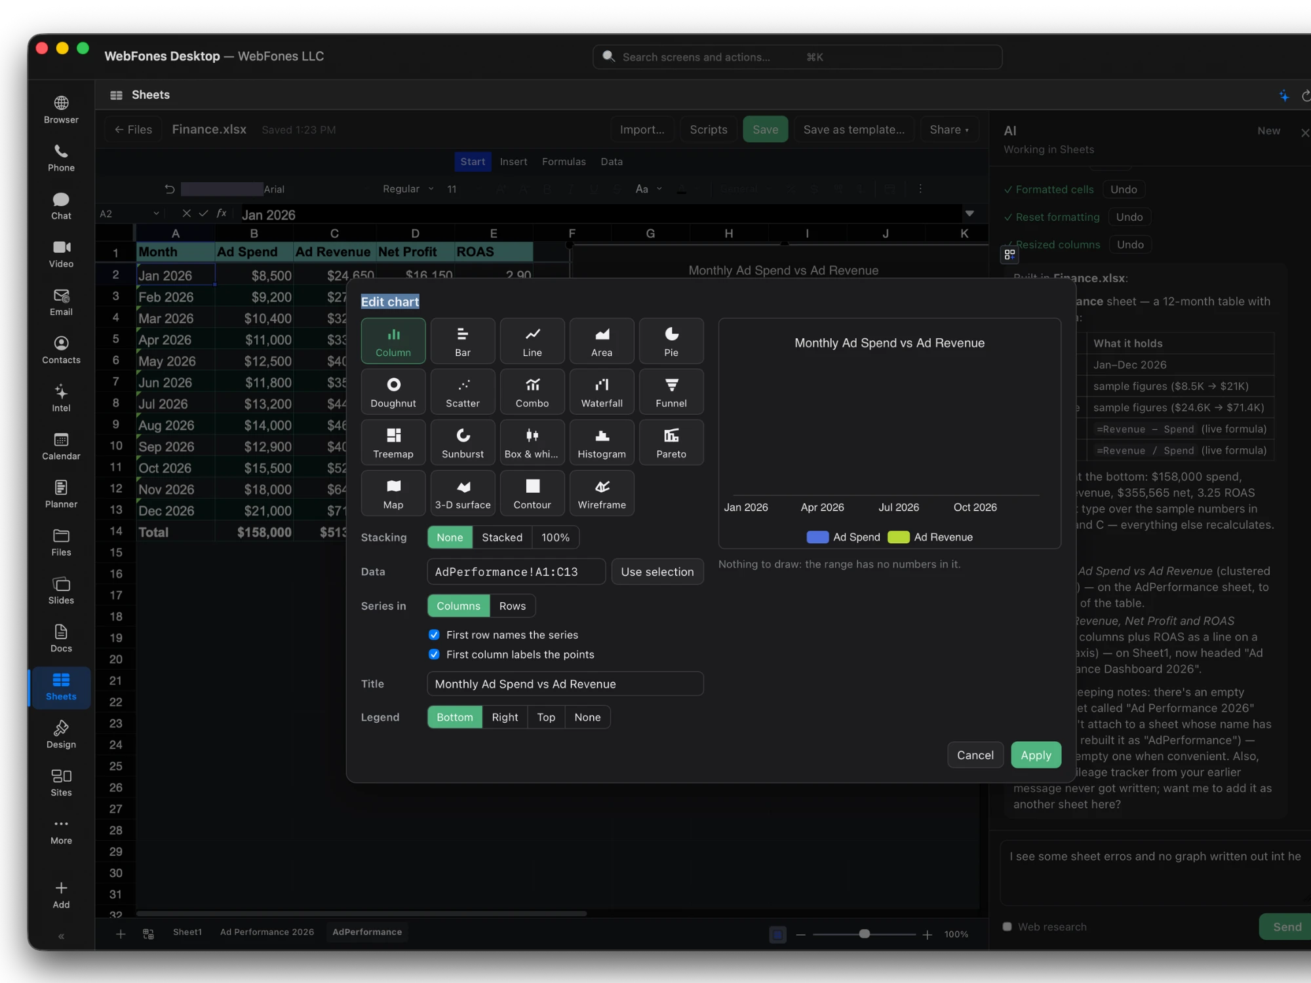1311x983 pixels.
Task: Switch series to Rows
Action: 512,606
